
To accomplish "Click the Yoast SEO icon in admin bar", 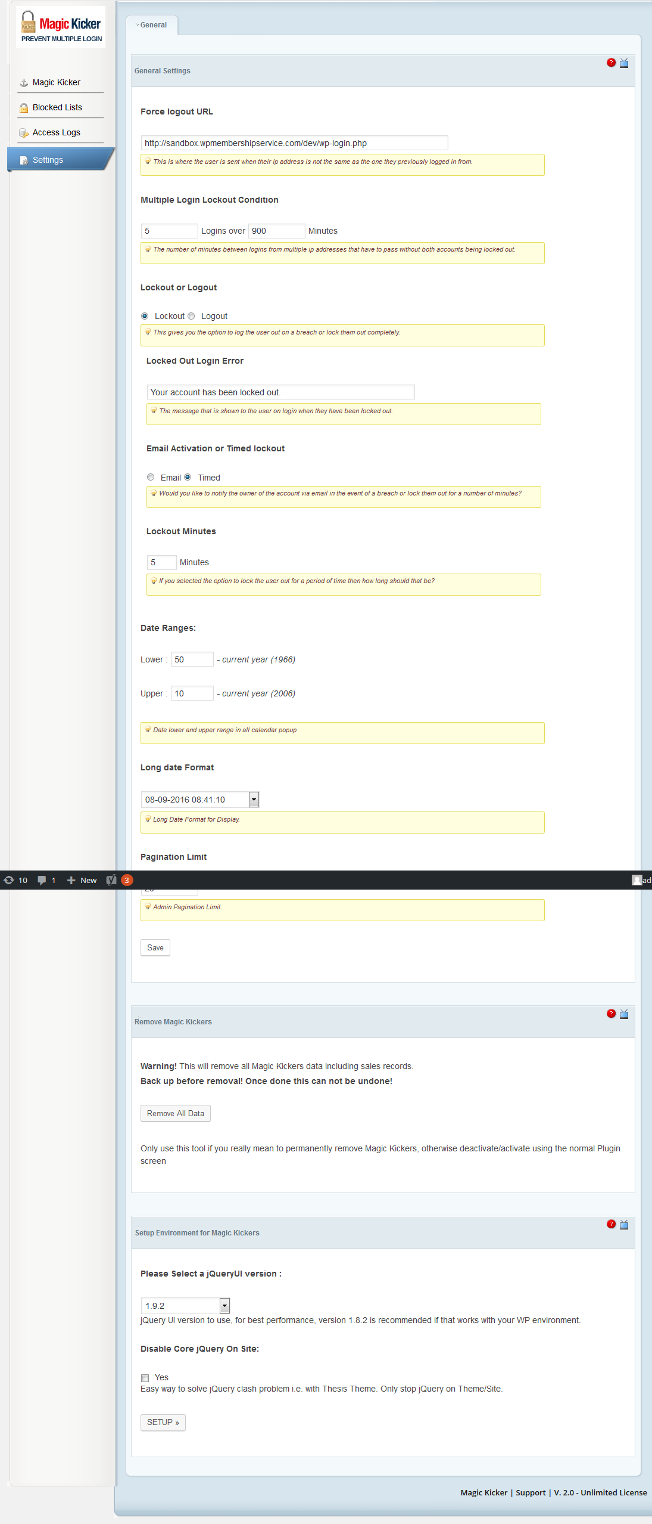I will click(x=111, y=880).
